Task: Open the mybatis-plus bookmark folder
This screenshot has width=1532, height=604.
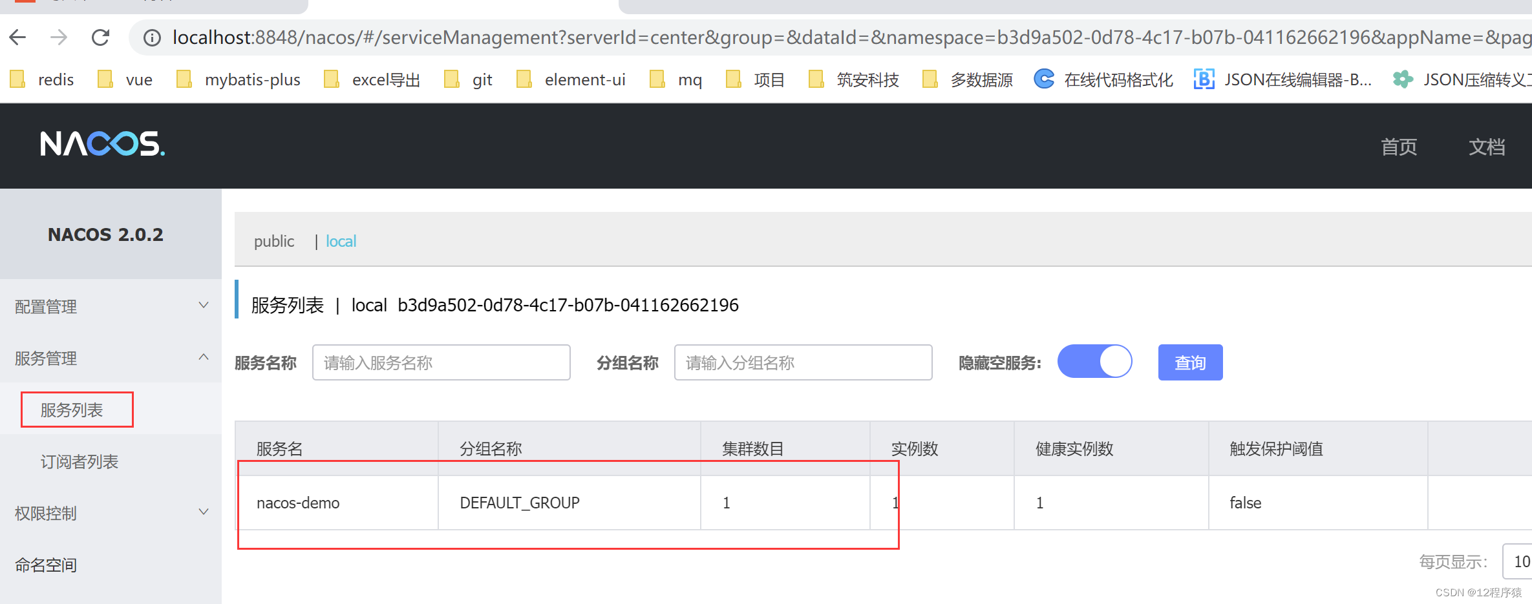Action: [x=239, y=79]
